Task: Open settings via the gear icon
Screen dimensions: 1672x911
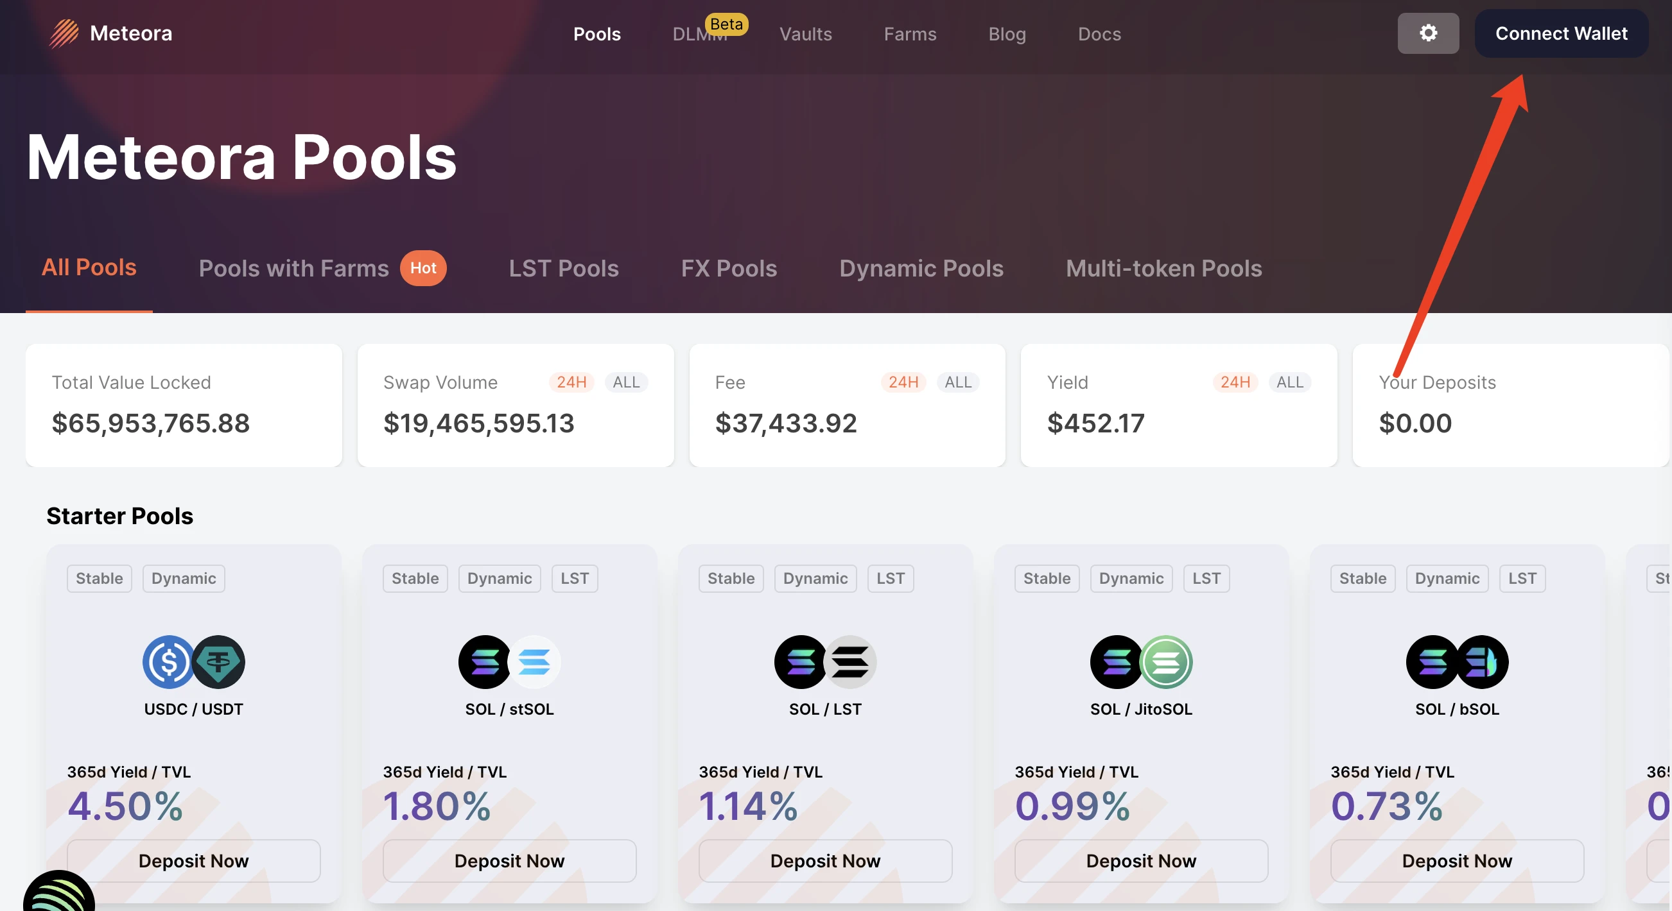Action: [1427, 33]
